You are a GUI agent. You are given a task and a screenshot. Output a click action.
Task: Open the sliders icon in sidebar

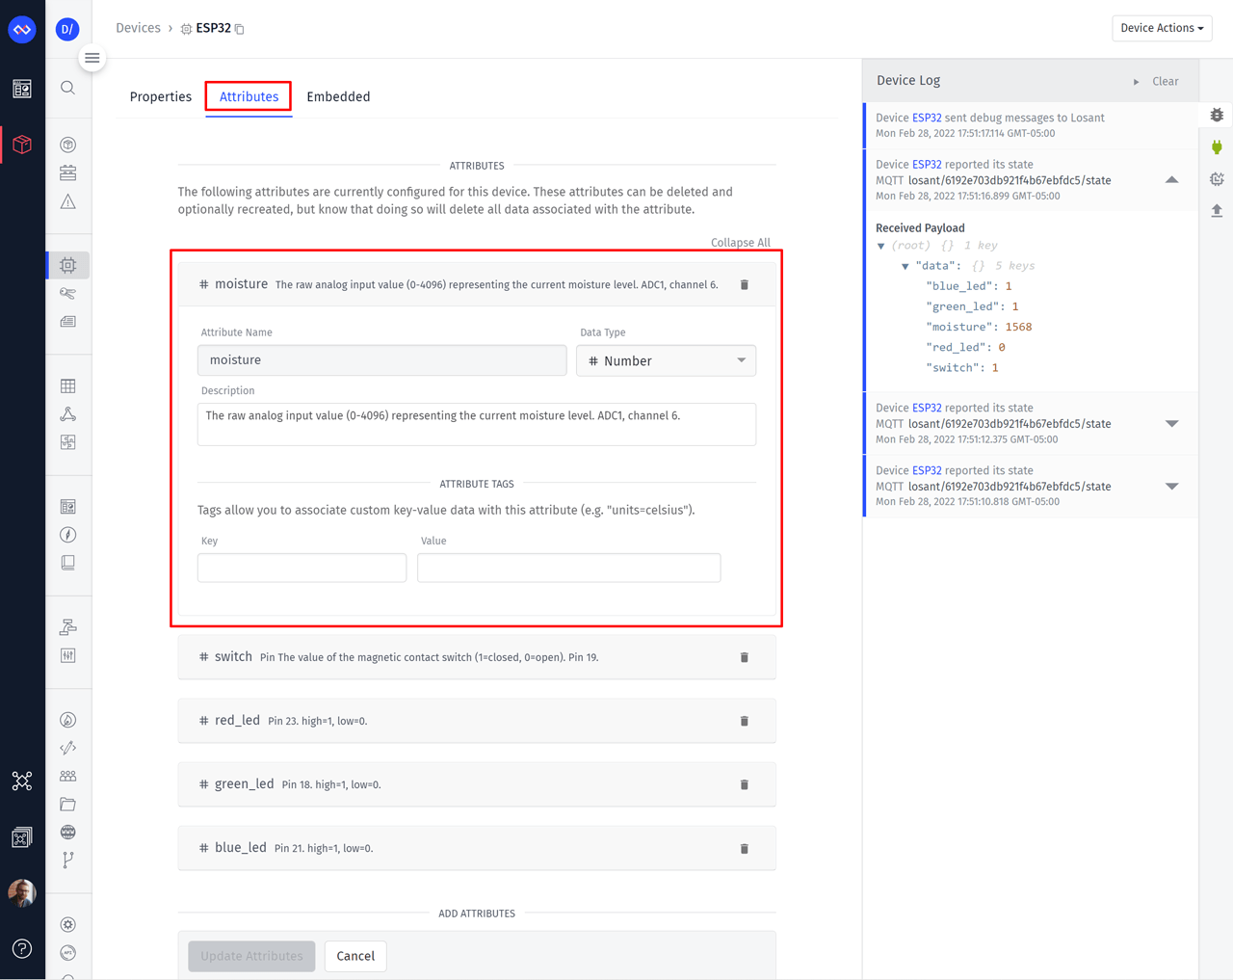click(x=67, y=655)
